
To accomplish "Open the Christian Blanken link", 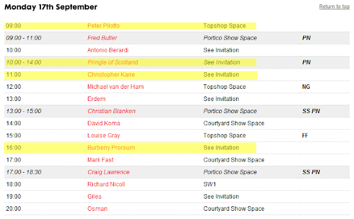I will 111,111.
